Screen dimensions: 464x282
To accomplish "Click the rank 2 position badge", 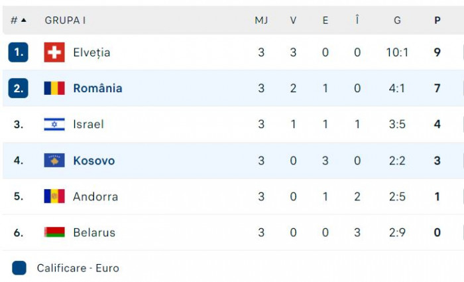I will (18, 88).
